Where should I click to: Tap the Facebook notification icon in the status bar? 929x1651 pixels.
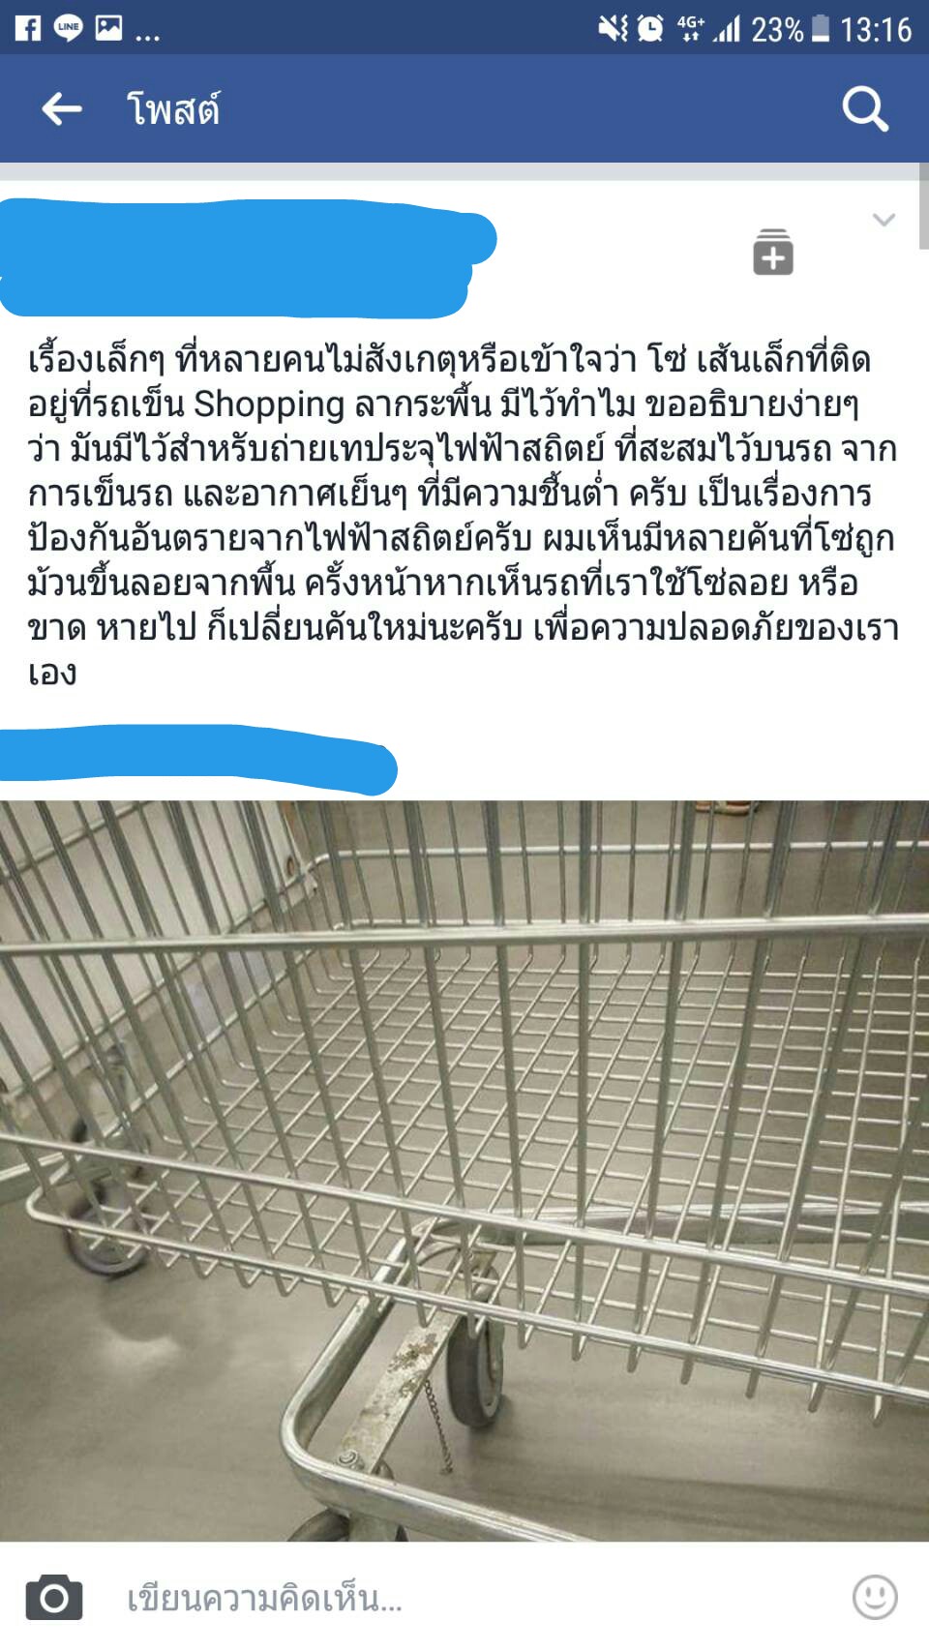coord(28,28)
